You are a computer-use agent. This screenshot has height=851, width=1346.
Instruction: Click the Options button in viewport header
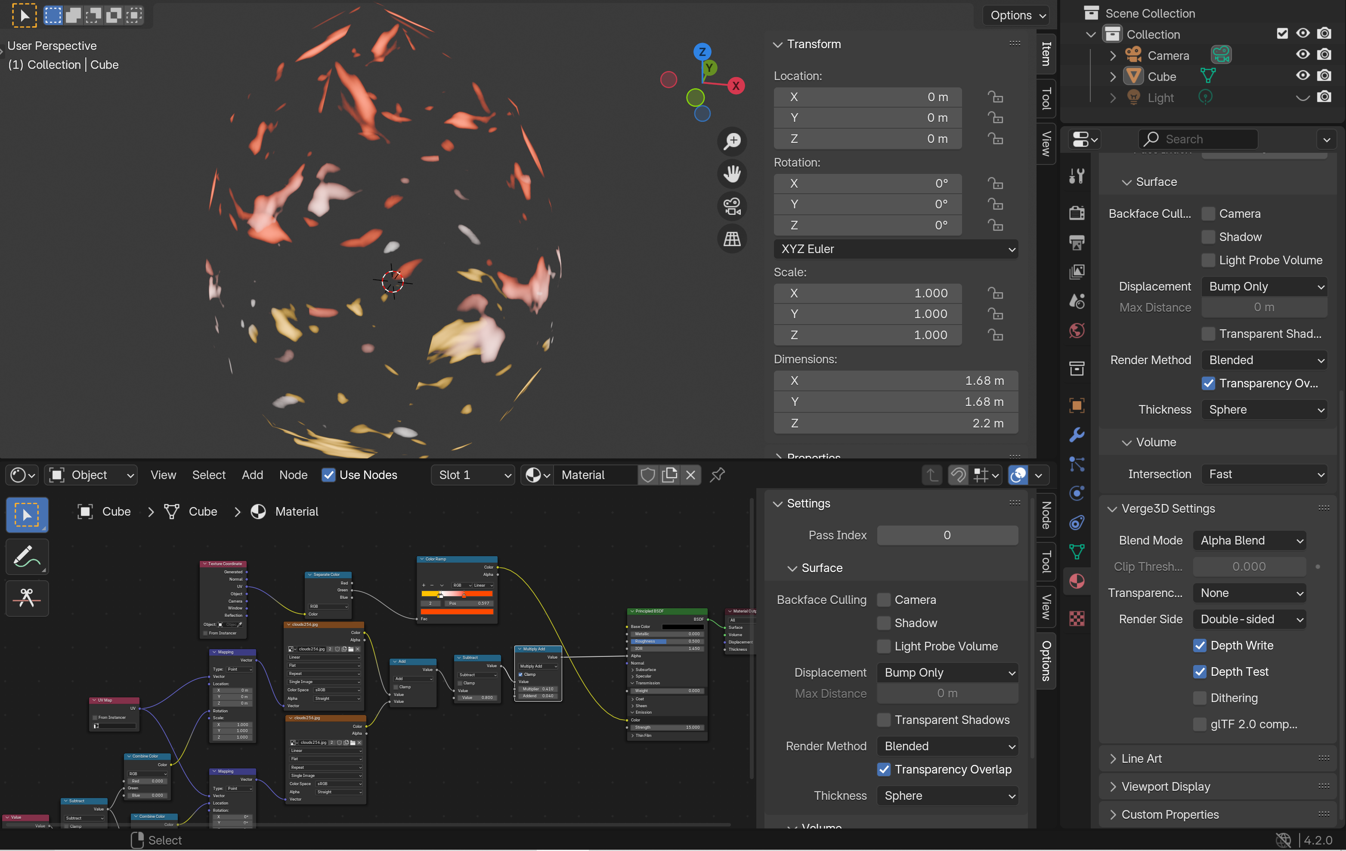[1016, 15]
